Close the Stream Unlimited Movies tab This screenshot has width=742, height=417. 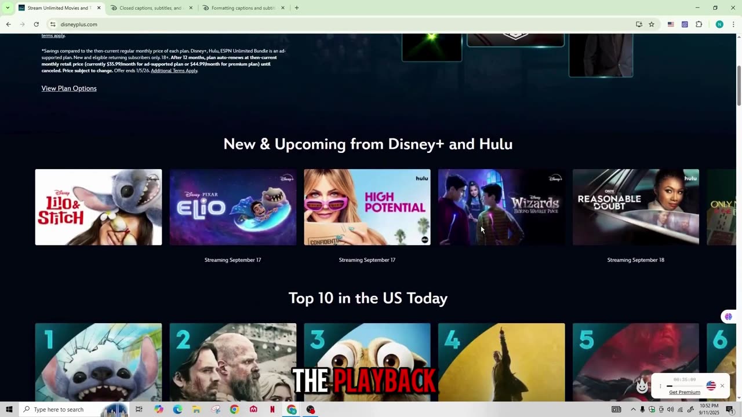coord(99,8)
